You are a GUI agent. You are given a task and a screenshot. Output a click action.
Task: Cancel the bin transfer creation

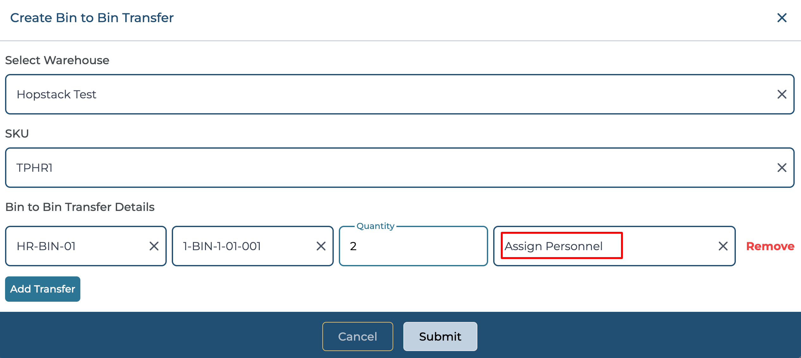coord(357,336)
